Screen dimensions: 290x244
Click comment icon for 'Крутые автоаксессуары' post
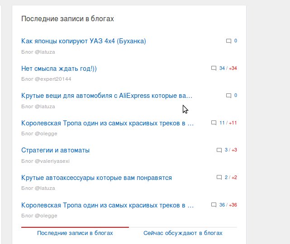coord(219,177)
